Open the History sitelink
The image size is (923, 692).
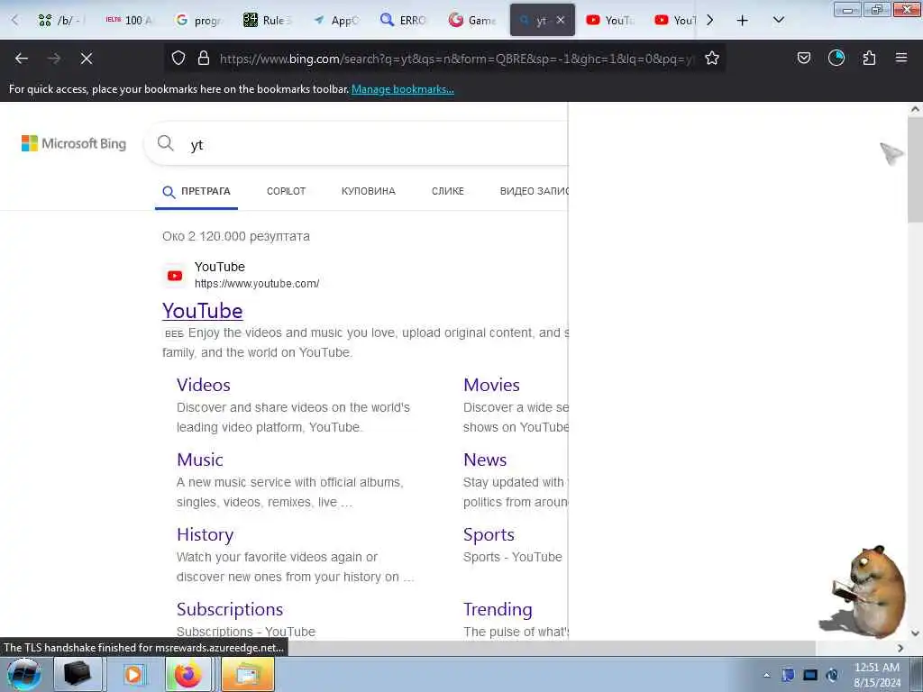pos(206,534)
